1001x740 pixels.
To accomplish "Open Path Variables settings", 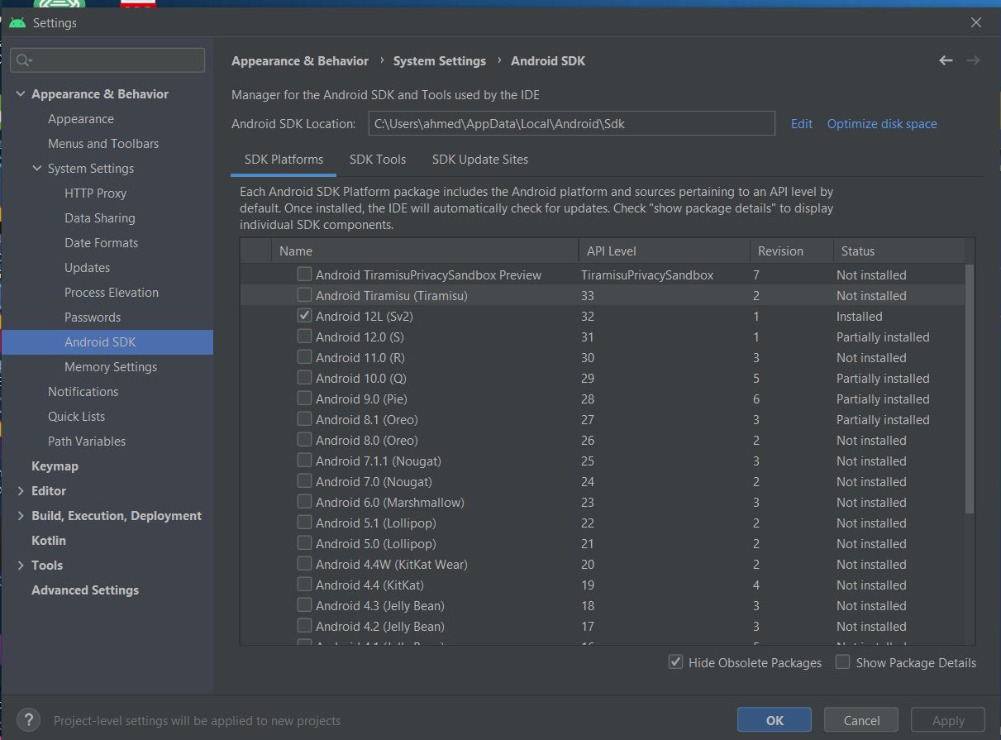I will click(x=87, y=442).
